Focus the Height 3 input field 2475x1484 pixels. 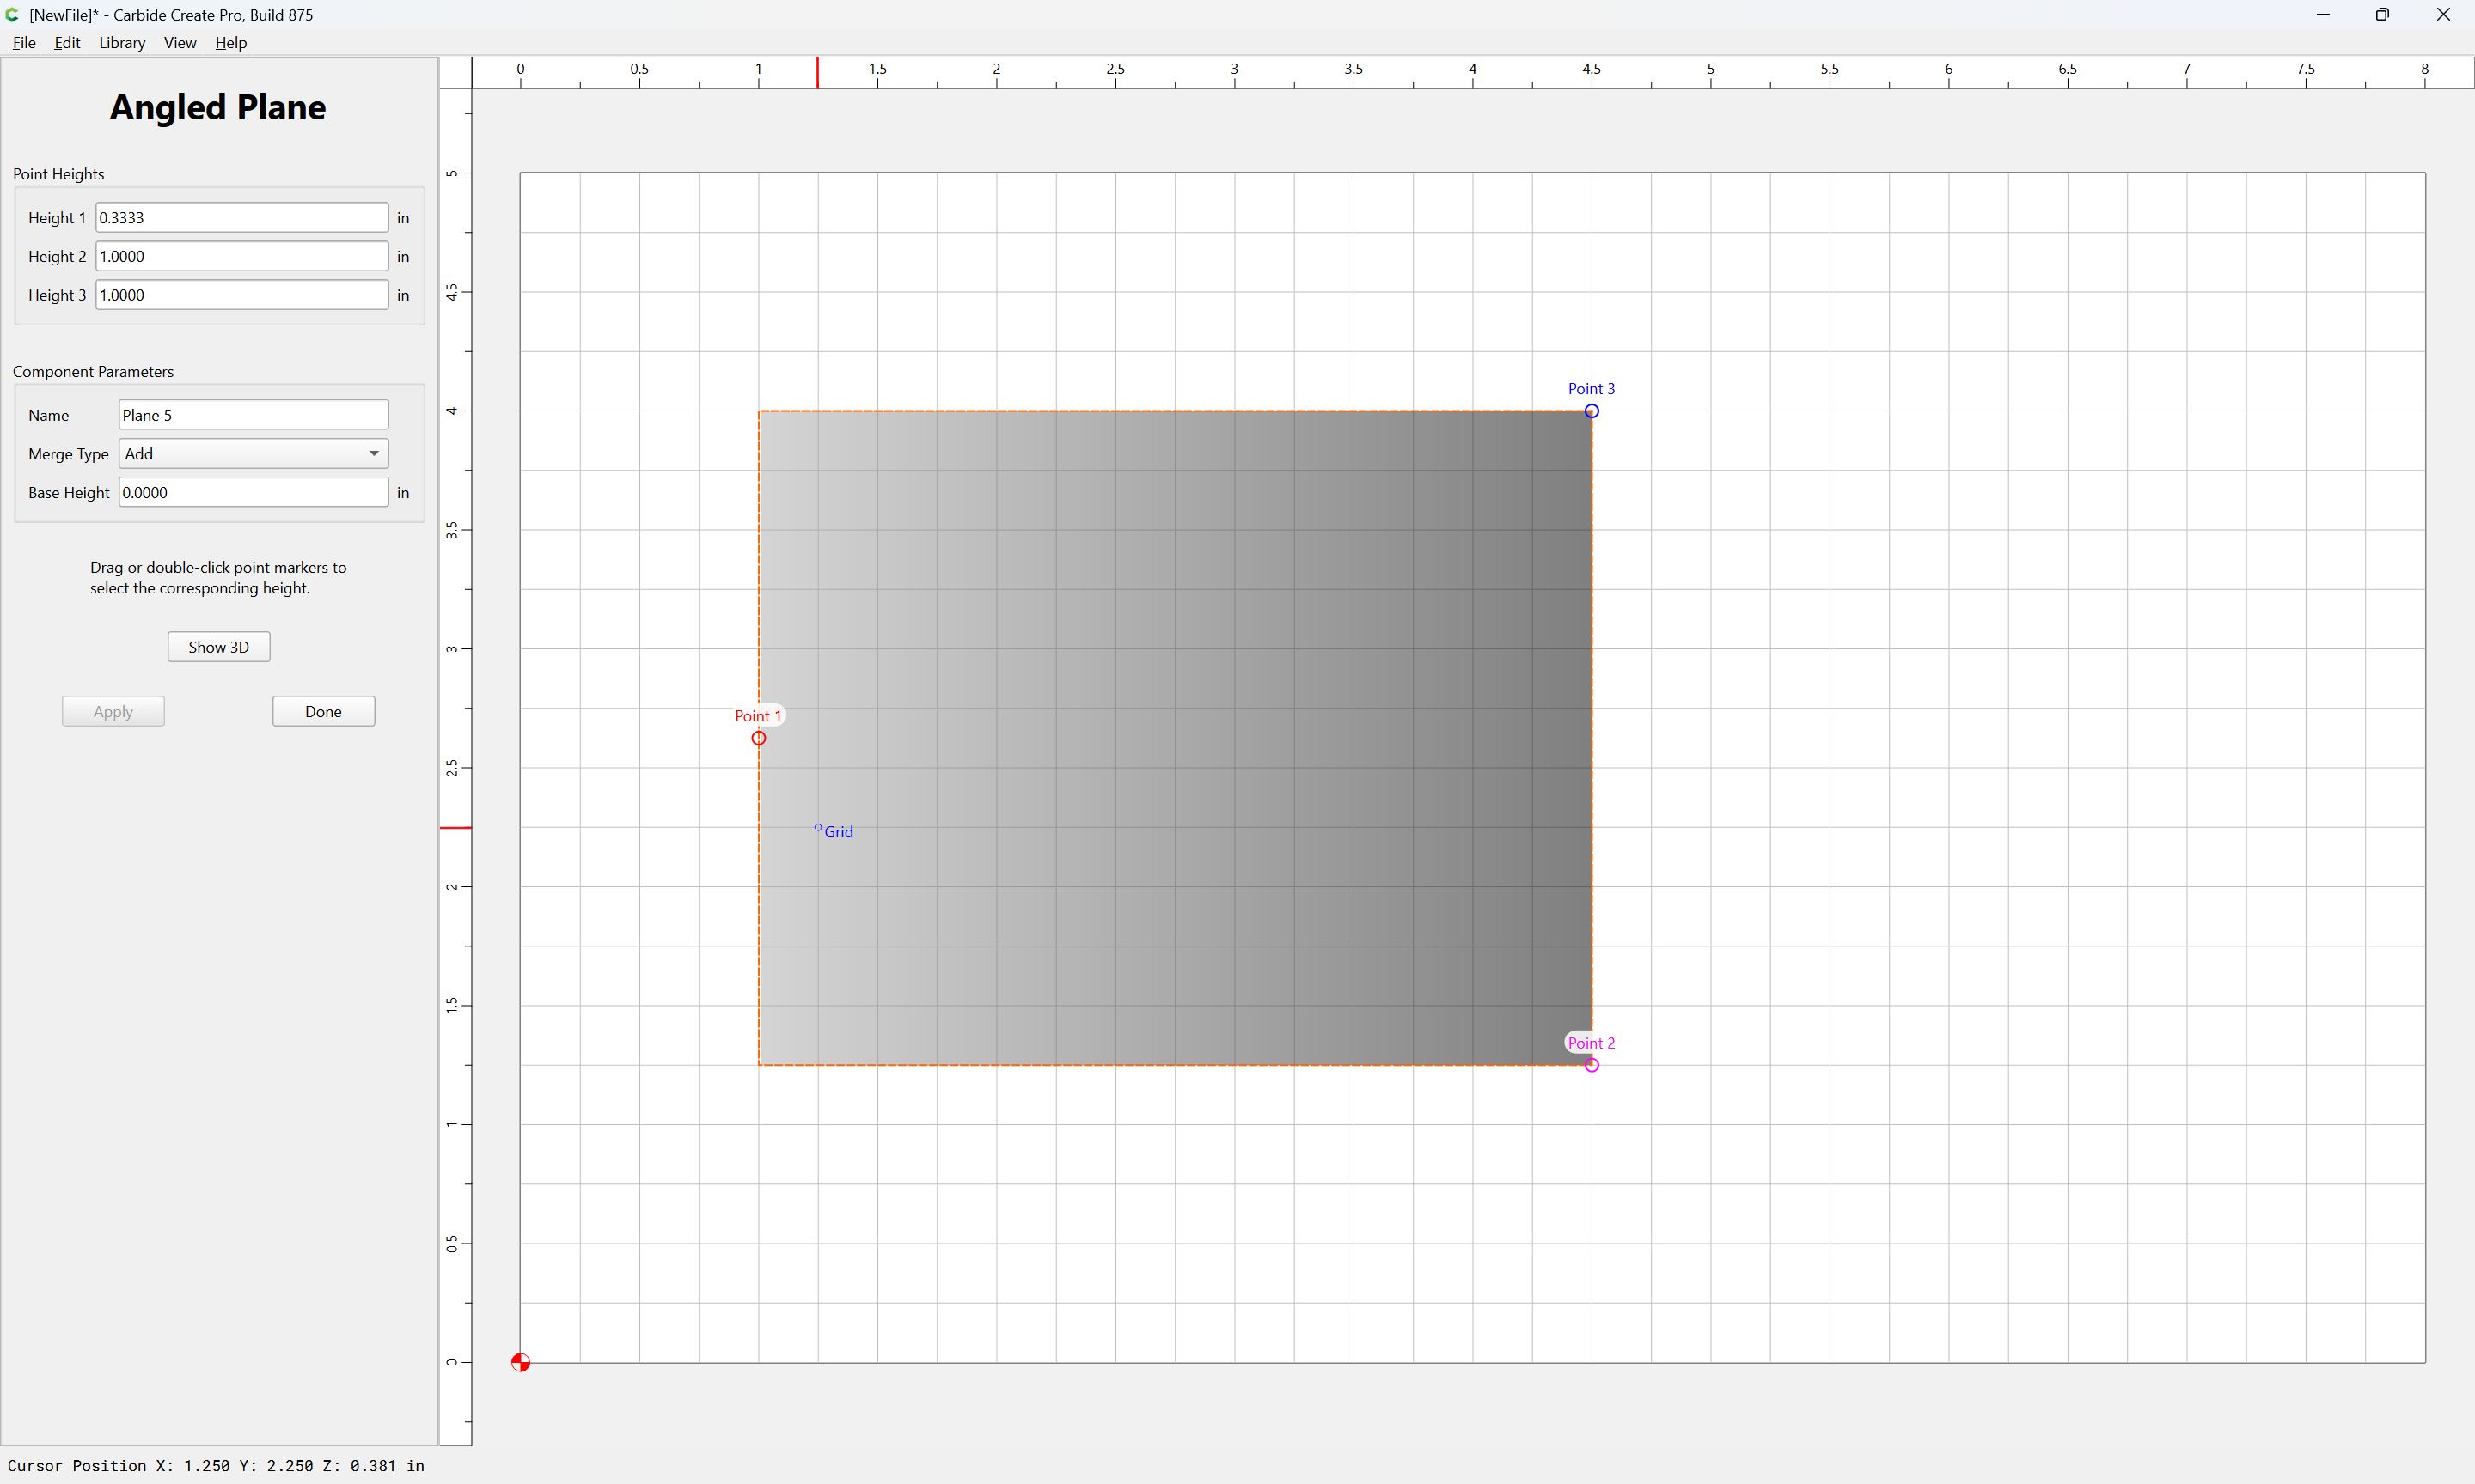(242, 295)
